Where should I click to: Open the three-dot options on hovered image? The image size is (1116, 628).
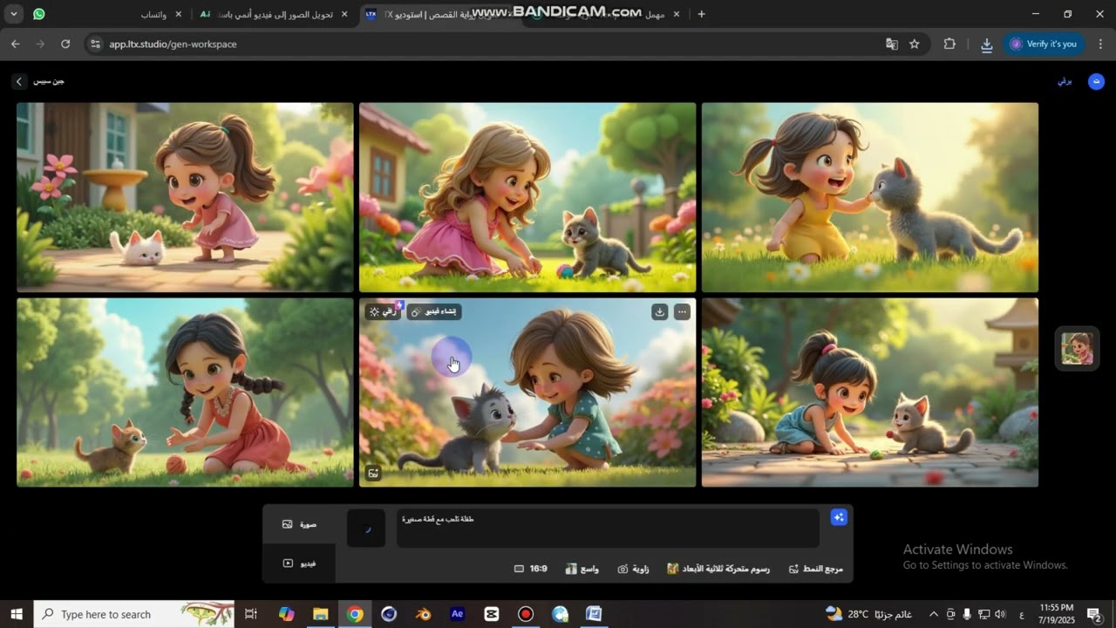point(682,311)
